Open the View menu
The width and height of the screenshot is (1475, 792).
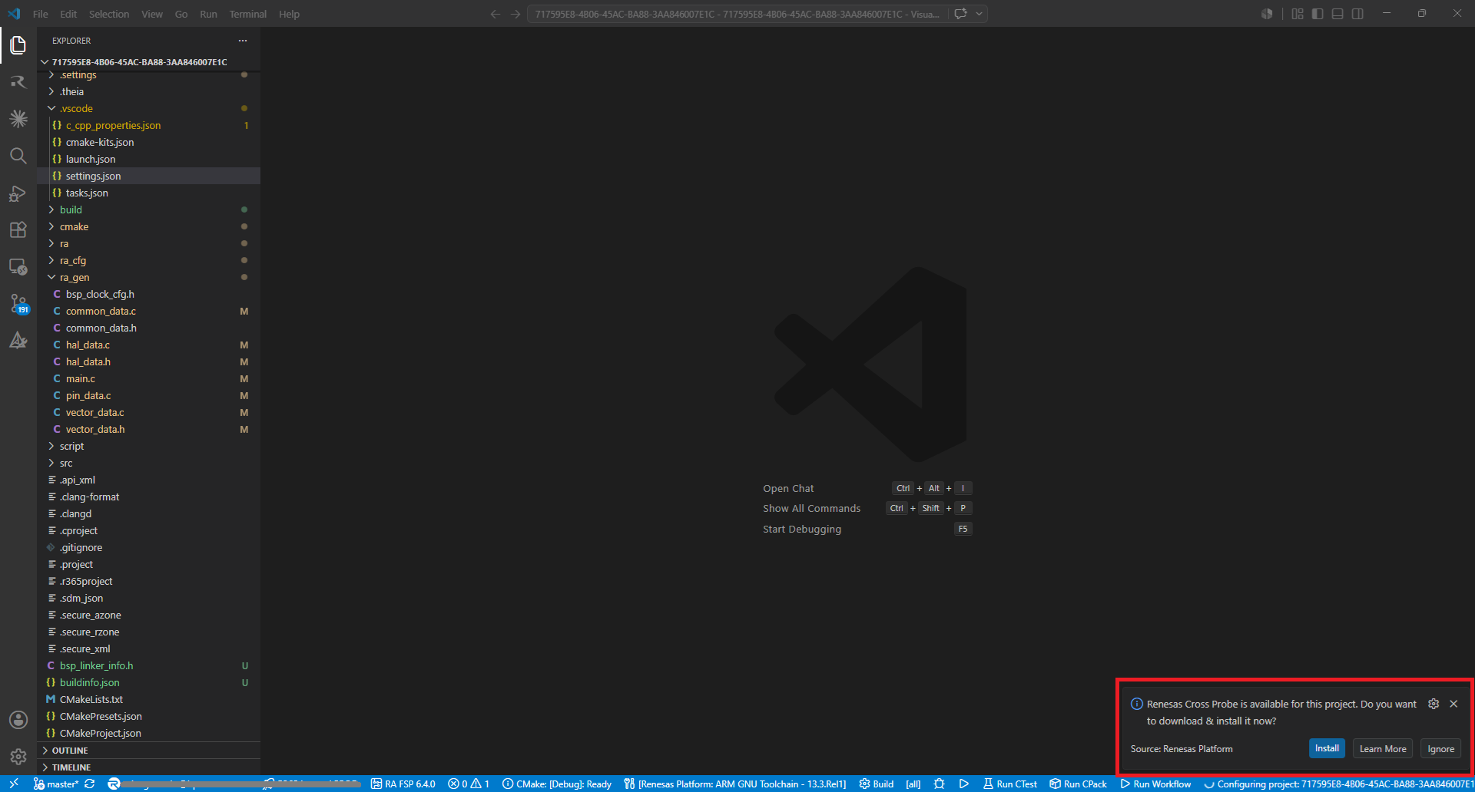pos(152,14)
